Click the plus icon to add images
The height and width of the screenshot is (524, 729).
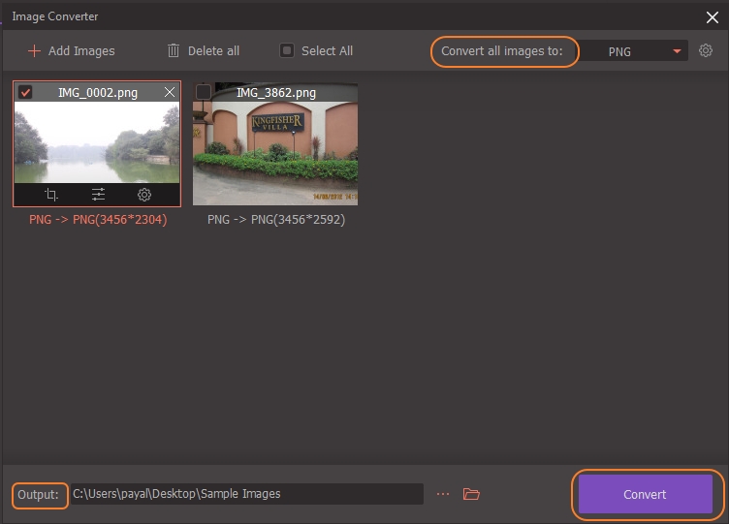[x=34, y=50]
